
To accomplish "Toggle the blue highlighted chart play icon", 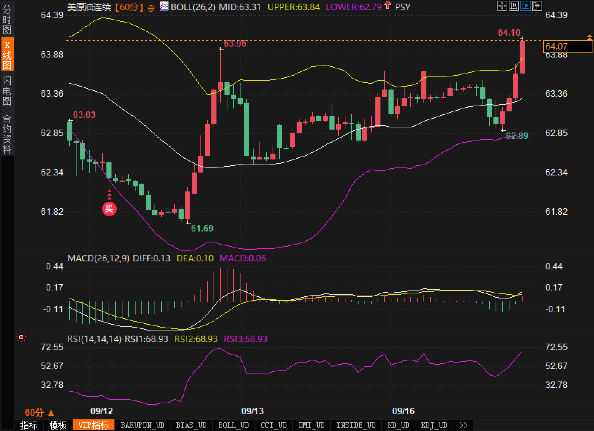I will (525, 5).
